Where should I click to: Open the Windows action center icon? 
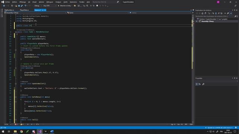235,131
